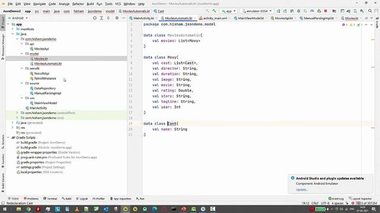Open Google Chrome from the taskbar
This screenshot has height=213, width=380.
click(x=28, y=209)
